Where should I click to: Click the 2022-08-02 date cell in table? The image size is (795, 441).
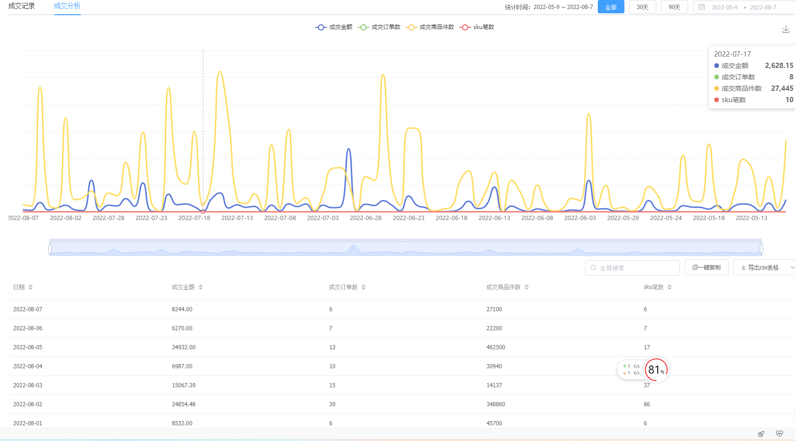pyautogui.click(x=28, y=404)
